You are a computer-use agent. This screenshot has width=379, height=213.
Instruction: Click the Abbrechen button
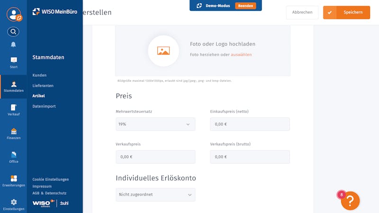pyautogui.click(x=302, y=12)
